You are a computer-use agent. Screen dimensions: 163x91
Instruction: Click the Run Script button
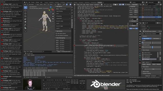coord(135,5)
